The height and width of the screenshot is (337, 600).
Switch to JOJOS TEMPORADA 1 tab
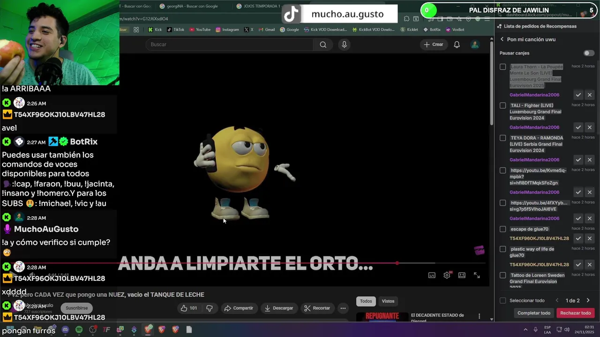click(258, 6)
